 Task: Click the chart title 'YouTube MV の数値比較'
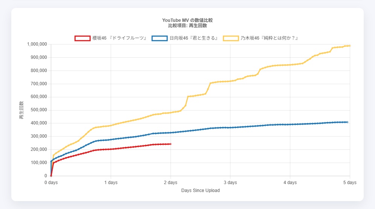point(187,20)
